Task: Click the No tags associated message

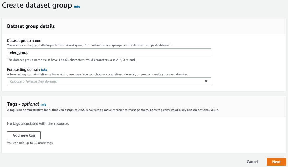Action: pyautogui.click(x=38, y=124)
